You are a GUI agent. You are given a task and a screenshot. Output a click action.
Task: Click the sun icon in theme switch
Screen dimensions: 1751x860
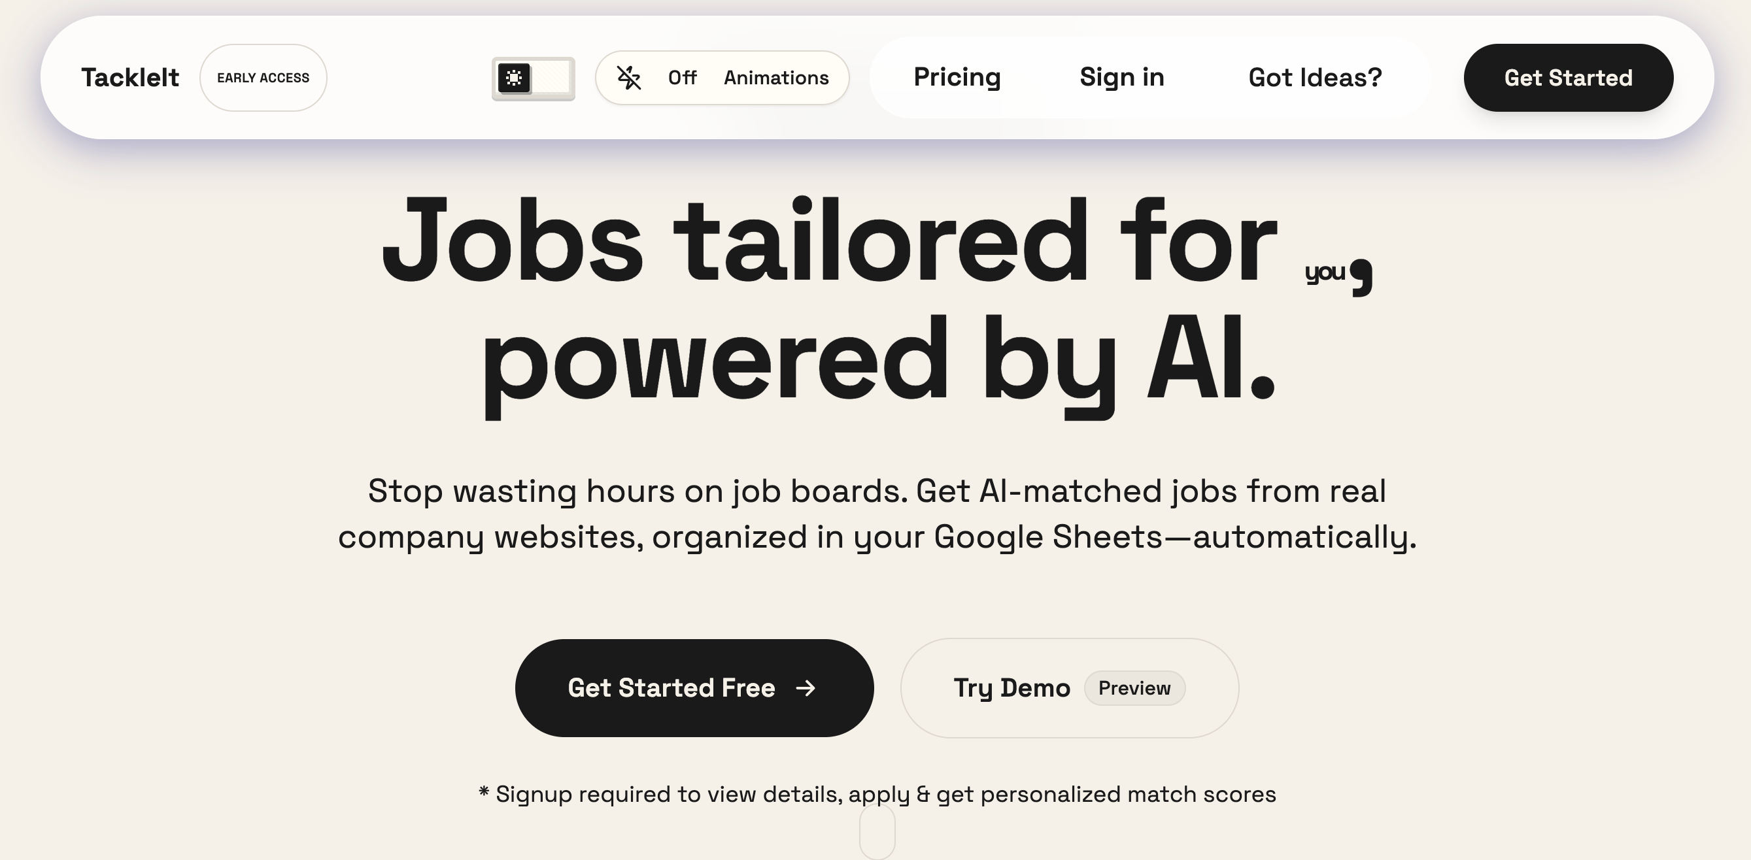515,78
